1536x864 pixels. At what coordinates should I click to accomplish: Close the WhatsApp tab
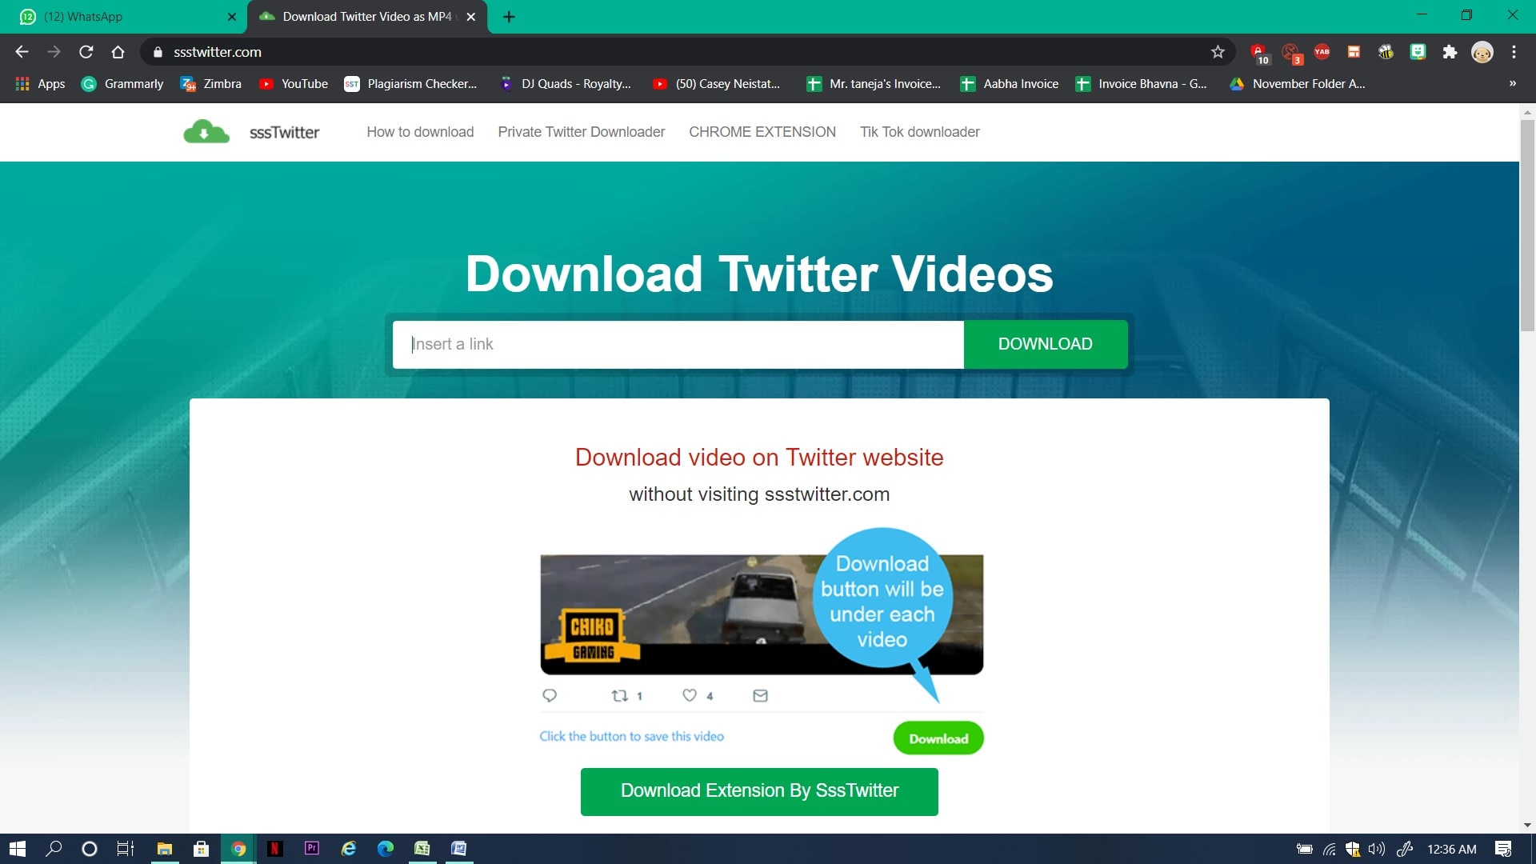232,17
